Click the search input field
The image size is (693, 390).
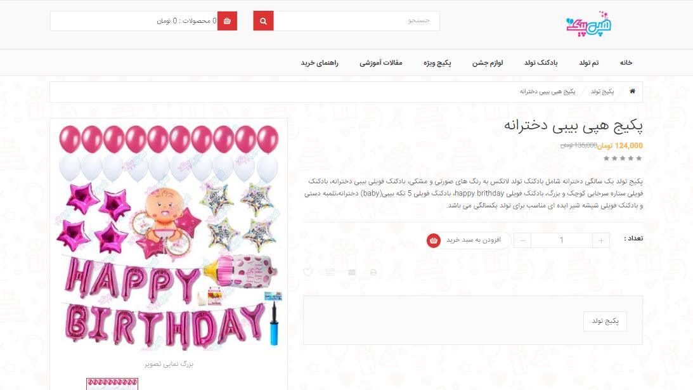tap(357, 21)
